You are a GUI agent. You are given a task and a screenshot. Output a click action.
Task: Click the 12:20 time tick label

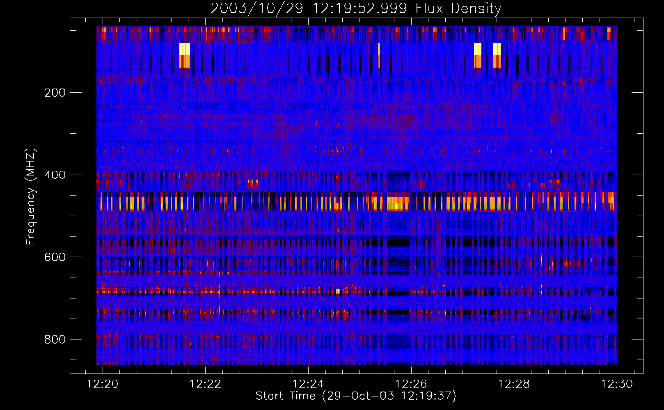[103, 384]
